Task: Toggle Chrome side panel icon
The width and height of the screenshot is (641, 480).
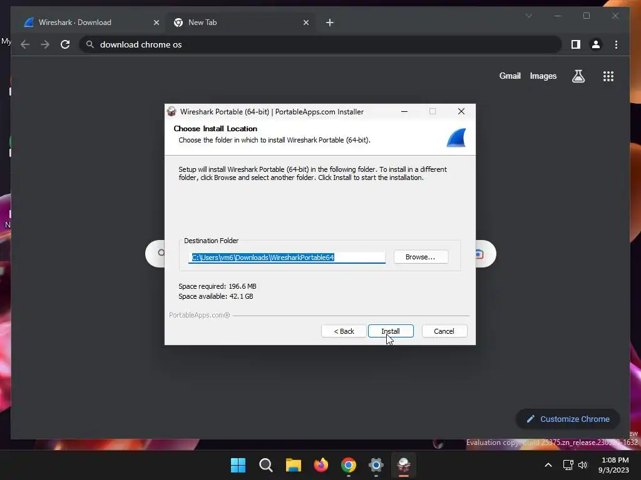Action: point(576,44)
